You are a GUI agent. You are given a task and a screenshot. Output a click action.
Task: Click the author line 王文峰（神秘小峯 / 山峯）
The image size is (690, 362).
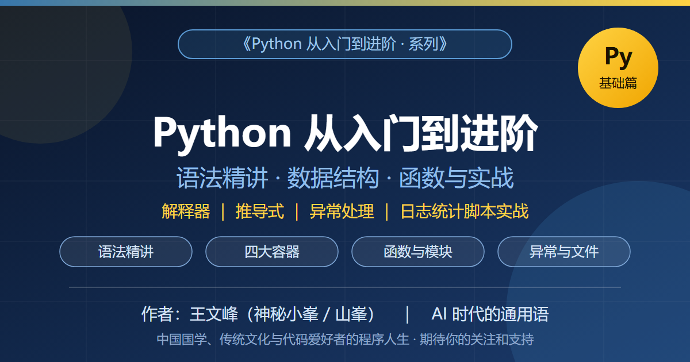click(283, 314)
